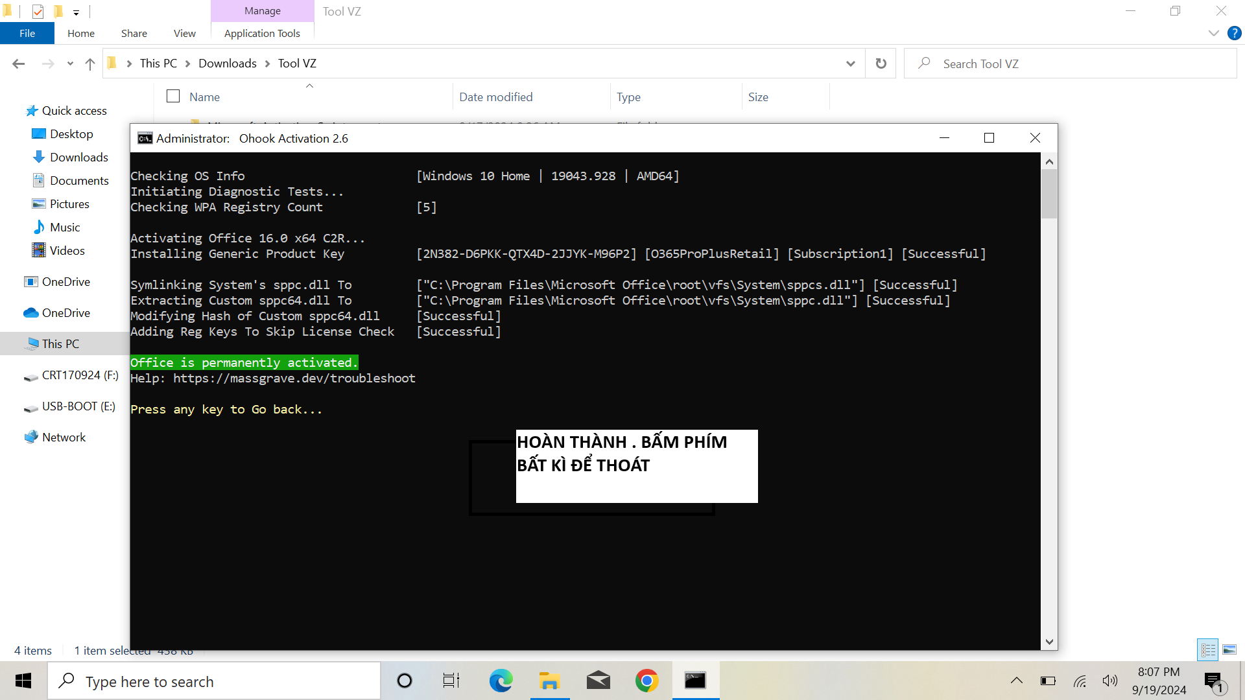This screenshot has height=700, width=1245.
Task: Open the recent locations dropdown arrow
Action: coord(70,64)
